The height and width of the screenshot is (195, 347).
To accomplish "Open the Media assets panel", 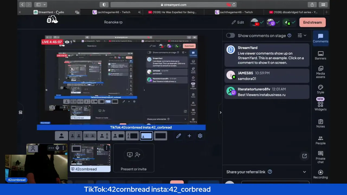I will tap(320, 72).
